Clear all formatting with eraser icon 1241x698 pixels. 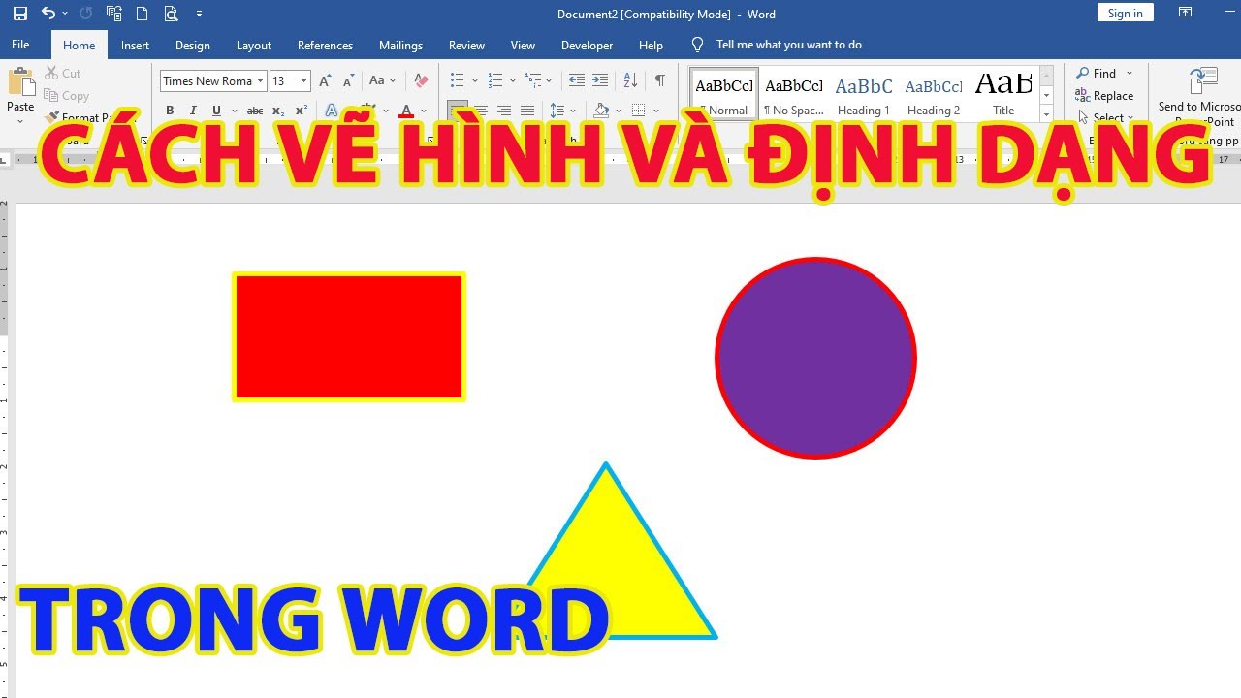(421, 80)
